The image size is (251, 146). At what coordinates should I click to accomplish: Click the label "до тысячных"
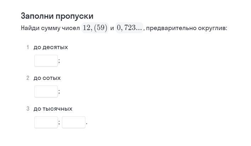click(53, 109)
